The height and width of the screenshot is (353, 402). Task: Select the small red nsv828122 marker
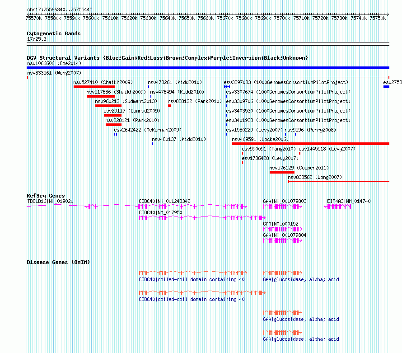(169, 106)
